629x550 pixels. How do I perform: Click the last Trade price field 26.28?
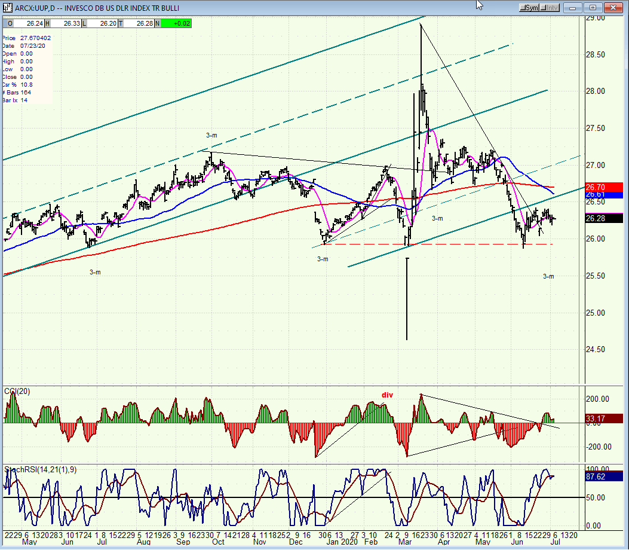pyautogui.click(x=138, y=23)
